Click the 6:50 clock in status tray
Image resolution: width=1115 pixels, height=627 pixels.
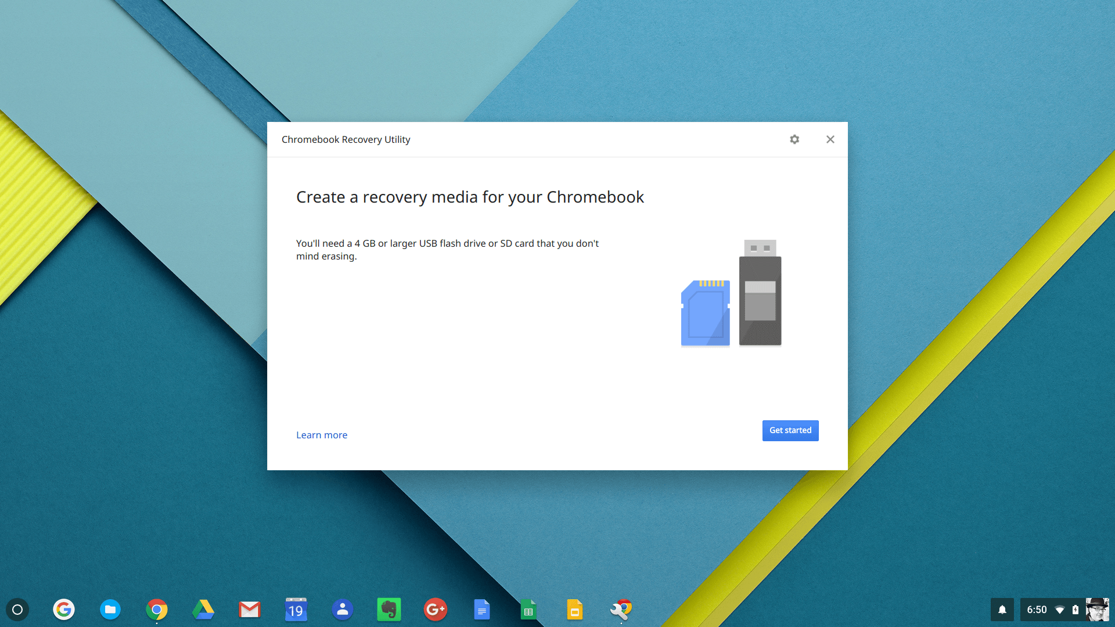click(x=1037, y=610)
